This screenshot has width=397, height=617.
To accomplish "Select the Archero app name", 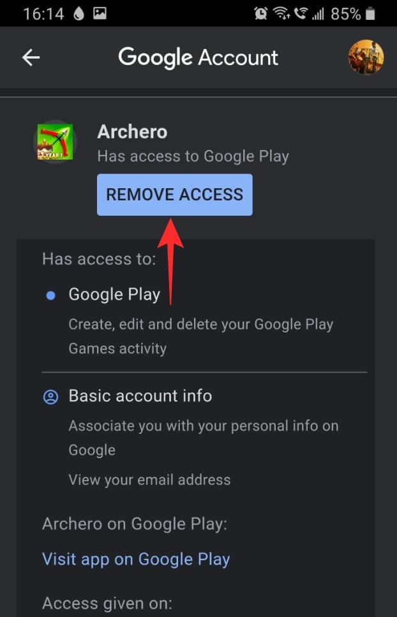I will pyautogui.click(x=132, y=131).
